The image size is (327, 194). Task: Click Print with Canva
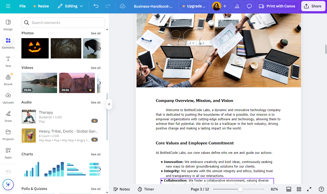[x=278, y=6]
